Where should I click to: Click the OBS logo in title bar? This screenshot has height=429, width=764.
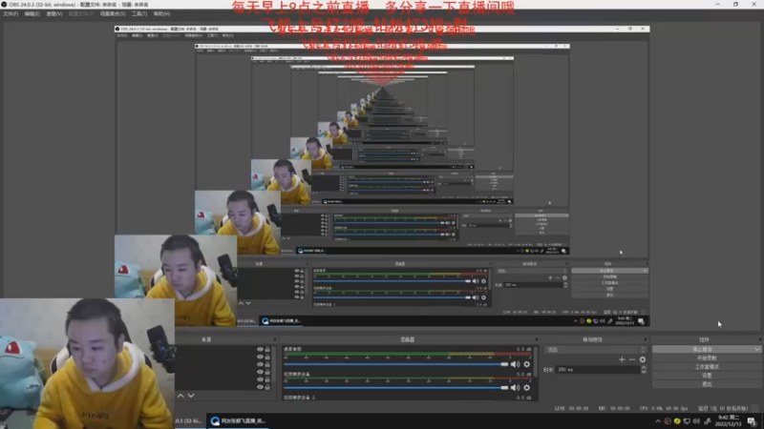(x=4, y=4)
